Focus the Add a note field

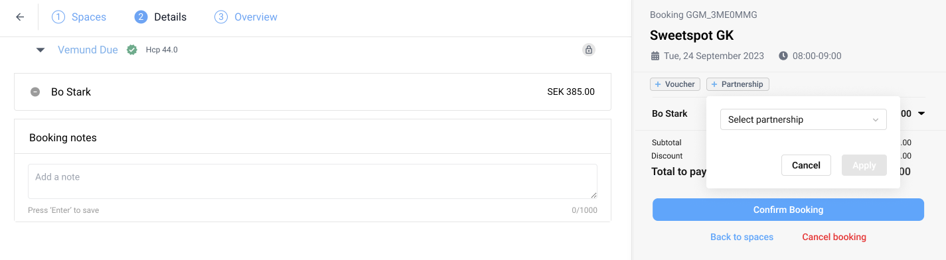point(312,181)
